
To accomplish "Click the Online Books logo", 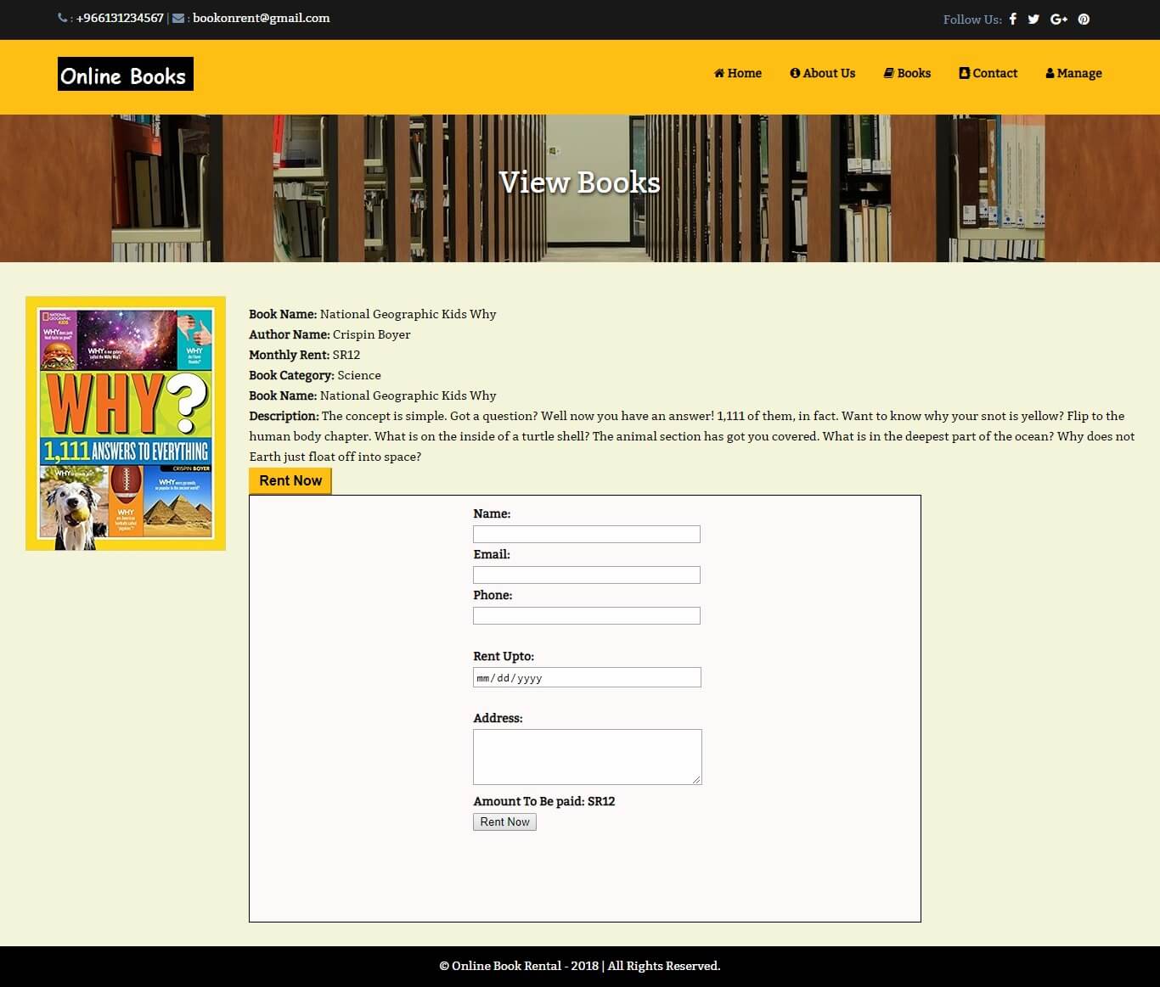I will [126, 74].
